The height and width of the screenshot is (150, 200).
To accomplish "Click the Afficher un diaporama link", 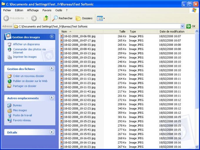I will pyautogui.click(x=26, y=44).
